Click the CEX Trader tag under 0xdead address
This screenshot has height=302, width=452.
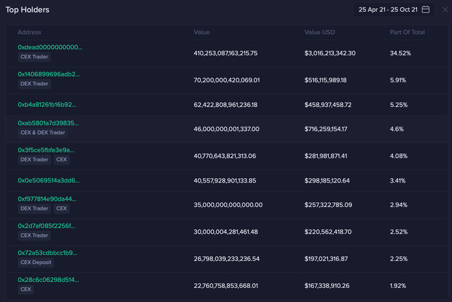tap(34, 57)
